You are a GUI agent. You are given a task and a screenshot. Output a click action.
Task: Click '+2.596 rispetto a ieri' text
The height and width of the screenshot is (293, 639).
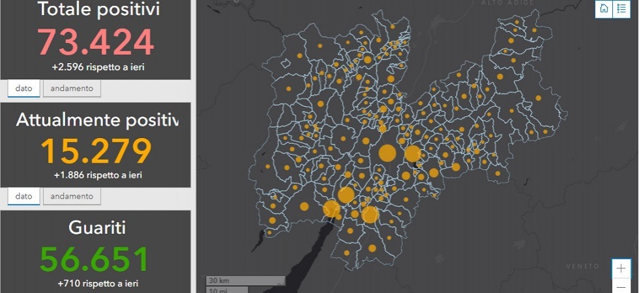[98, 67]
